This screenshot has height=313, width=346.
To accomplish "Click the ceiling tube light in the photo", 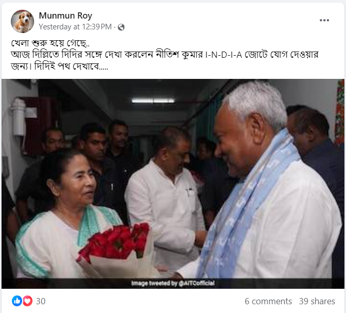I will click(x=153, y=101).
